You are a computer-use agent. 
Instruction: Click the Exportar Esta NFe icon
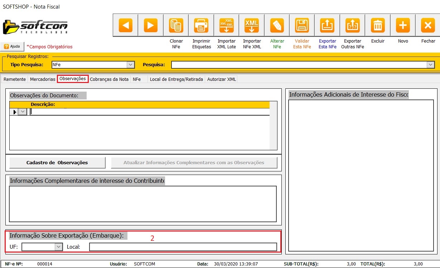tap(327, 25)
